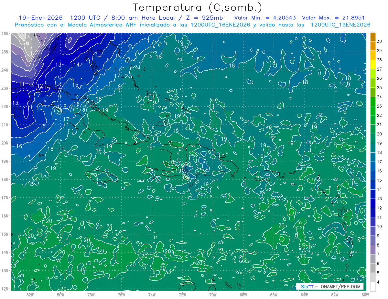The image size is (388, 299).
Task: Click the bright green swatch between 22 and 23
Action: (x=373, y=111)
